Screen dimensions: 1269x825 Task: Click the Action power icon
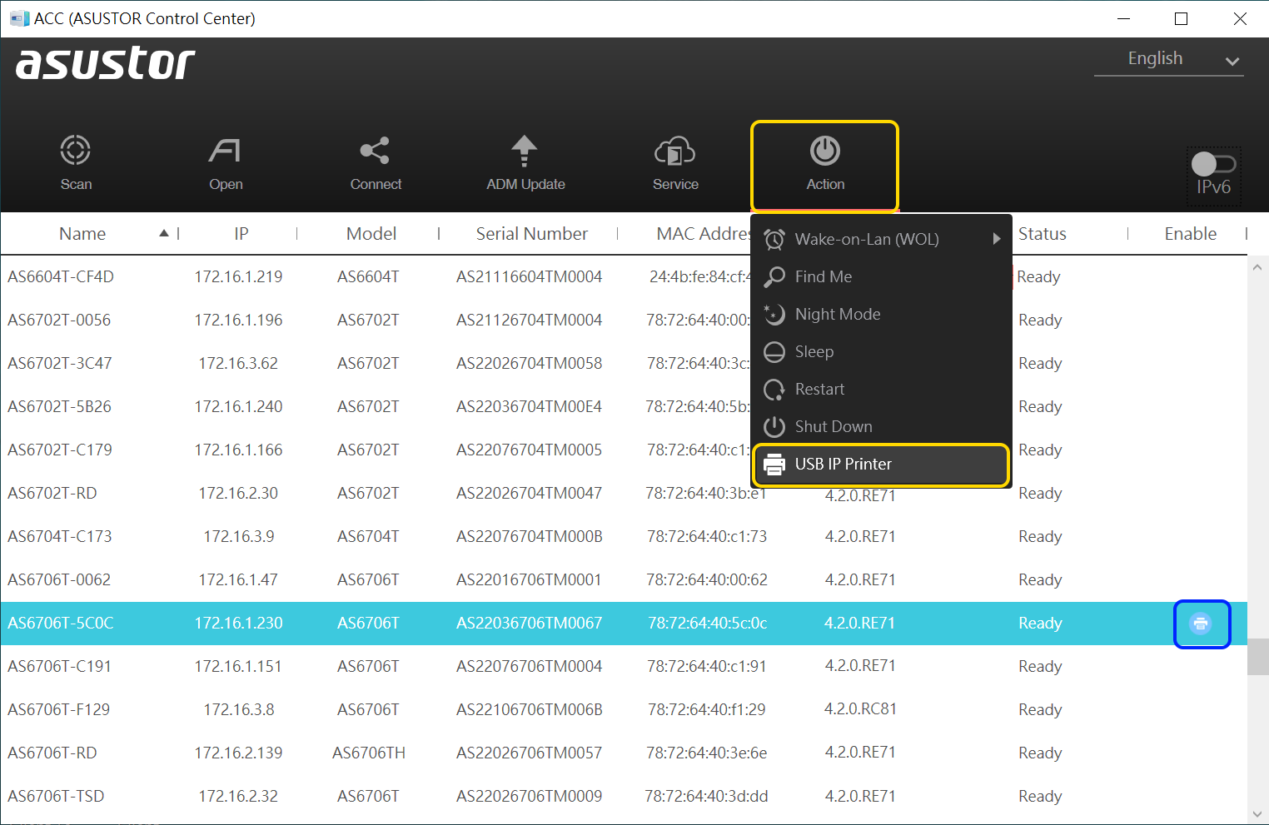825,151
